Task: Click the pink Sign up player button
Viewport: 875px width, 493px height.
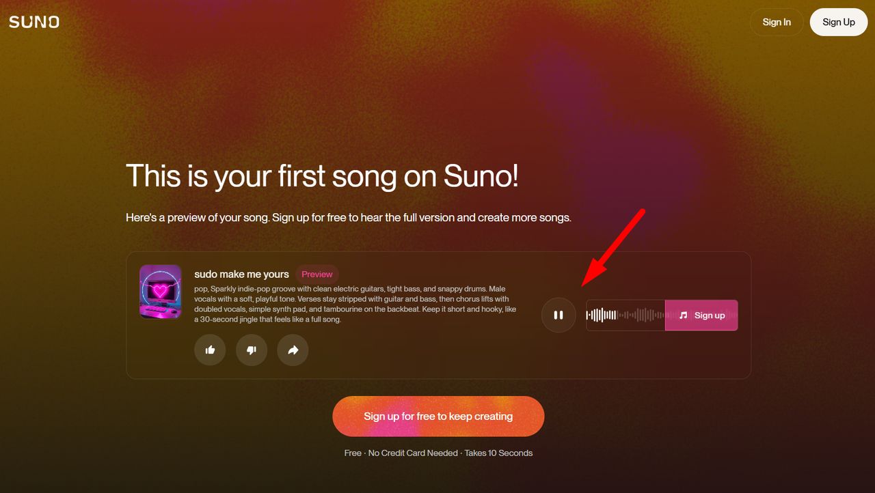Action: click(x=701, y=315)
